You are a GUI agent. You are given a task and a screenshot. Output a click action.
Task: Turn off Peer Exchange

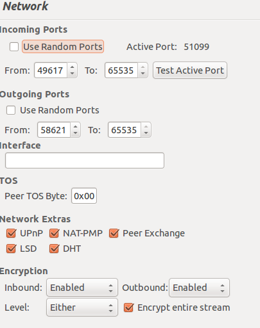click(x=114, y=233)
